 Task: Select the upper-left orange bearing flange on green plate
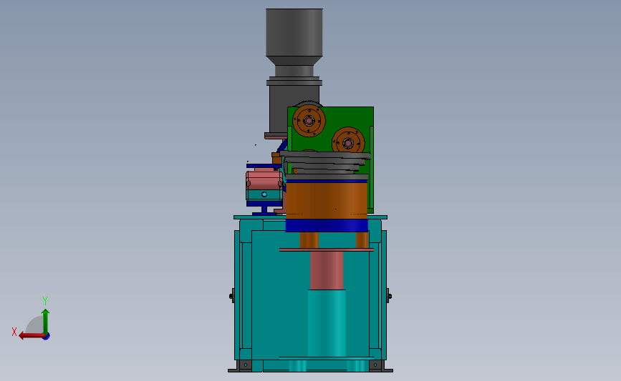[x=309, y=121]
